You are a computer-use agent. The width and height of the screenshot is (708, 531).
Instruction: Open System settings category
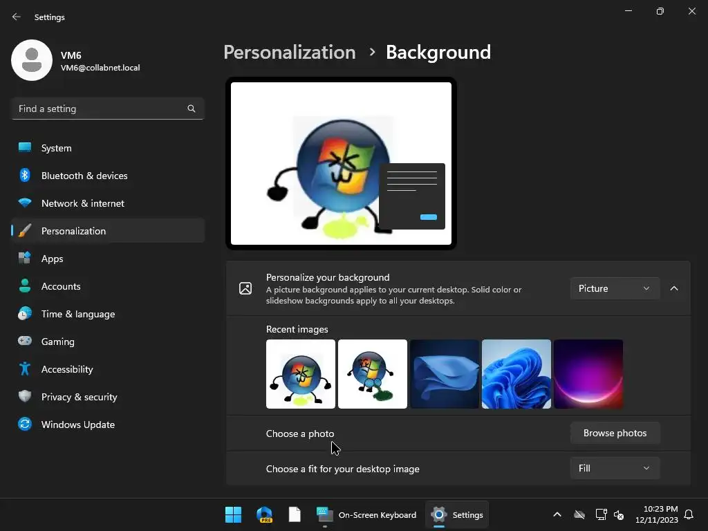(x=108, y=148)
